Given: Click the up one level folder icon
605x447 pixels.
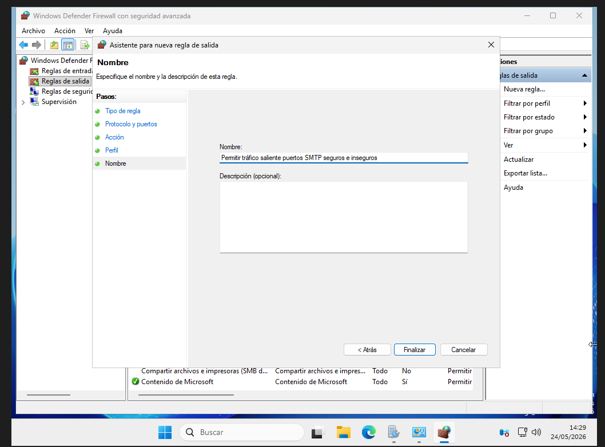Looking at the screenshot, I should 54,45.
